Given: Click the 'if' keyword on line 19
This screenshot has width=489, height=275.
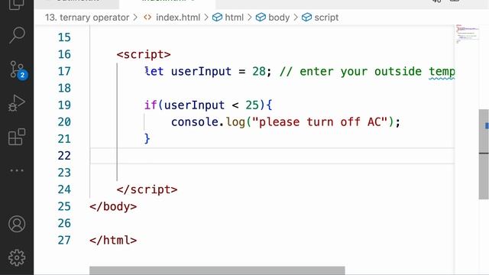Looking at the screenshot, I should 151,105.
